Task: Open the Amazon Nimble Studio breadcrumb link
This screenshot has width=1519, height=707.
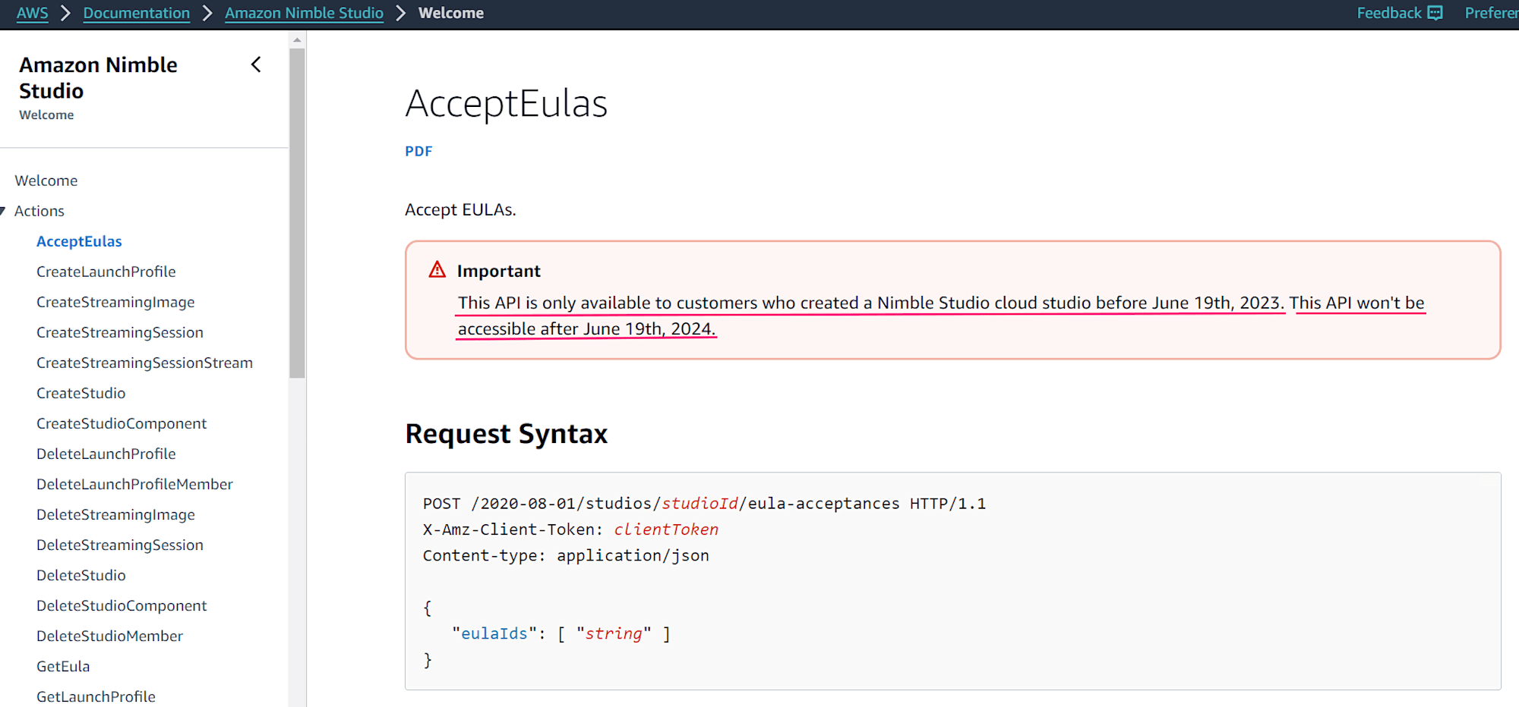Action: pos(304,13)
